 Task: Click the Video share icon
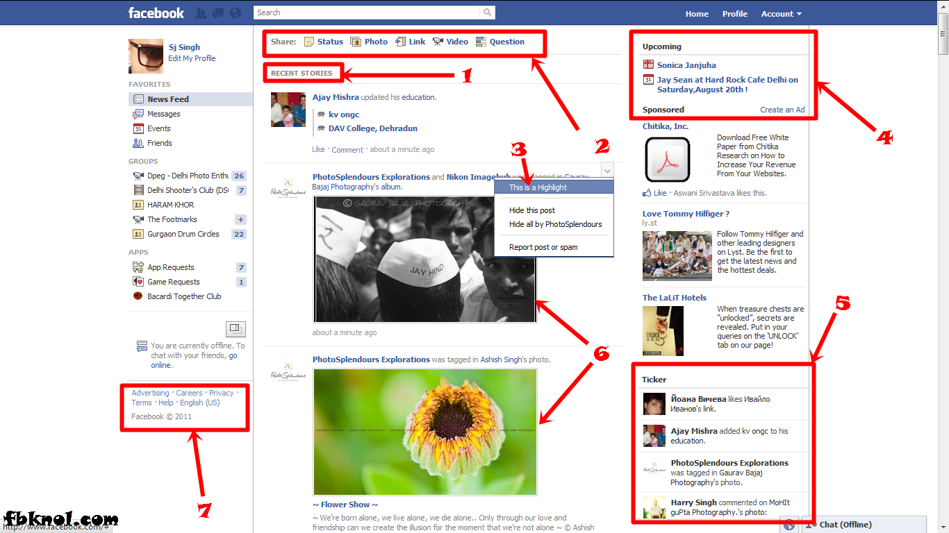pyautogui.click(x=438, y=42)
